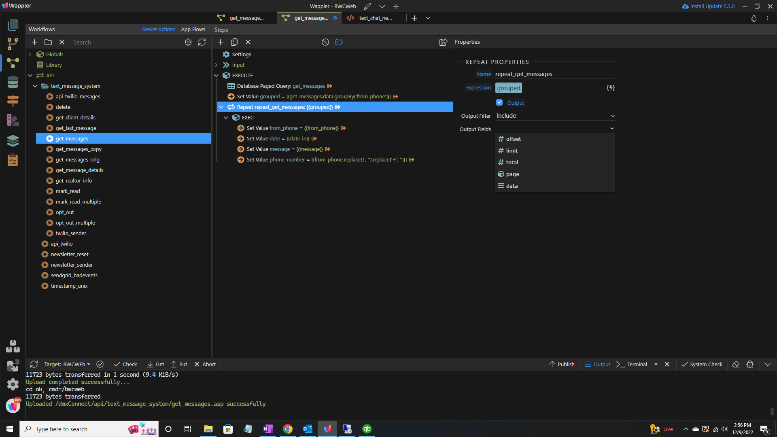This screenshot has height=437, width=777.
Task: Uncheck the Output checkbox
Action: pyautogui.click(x=499, y=103)
